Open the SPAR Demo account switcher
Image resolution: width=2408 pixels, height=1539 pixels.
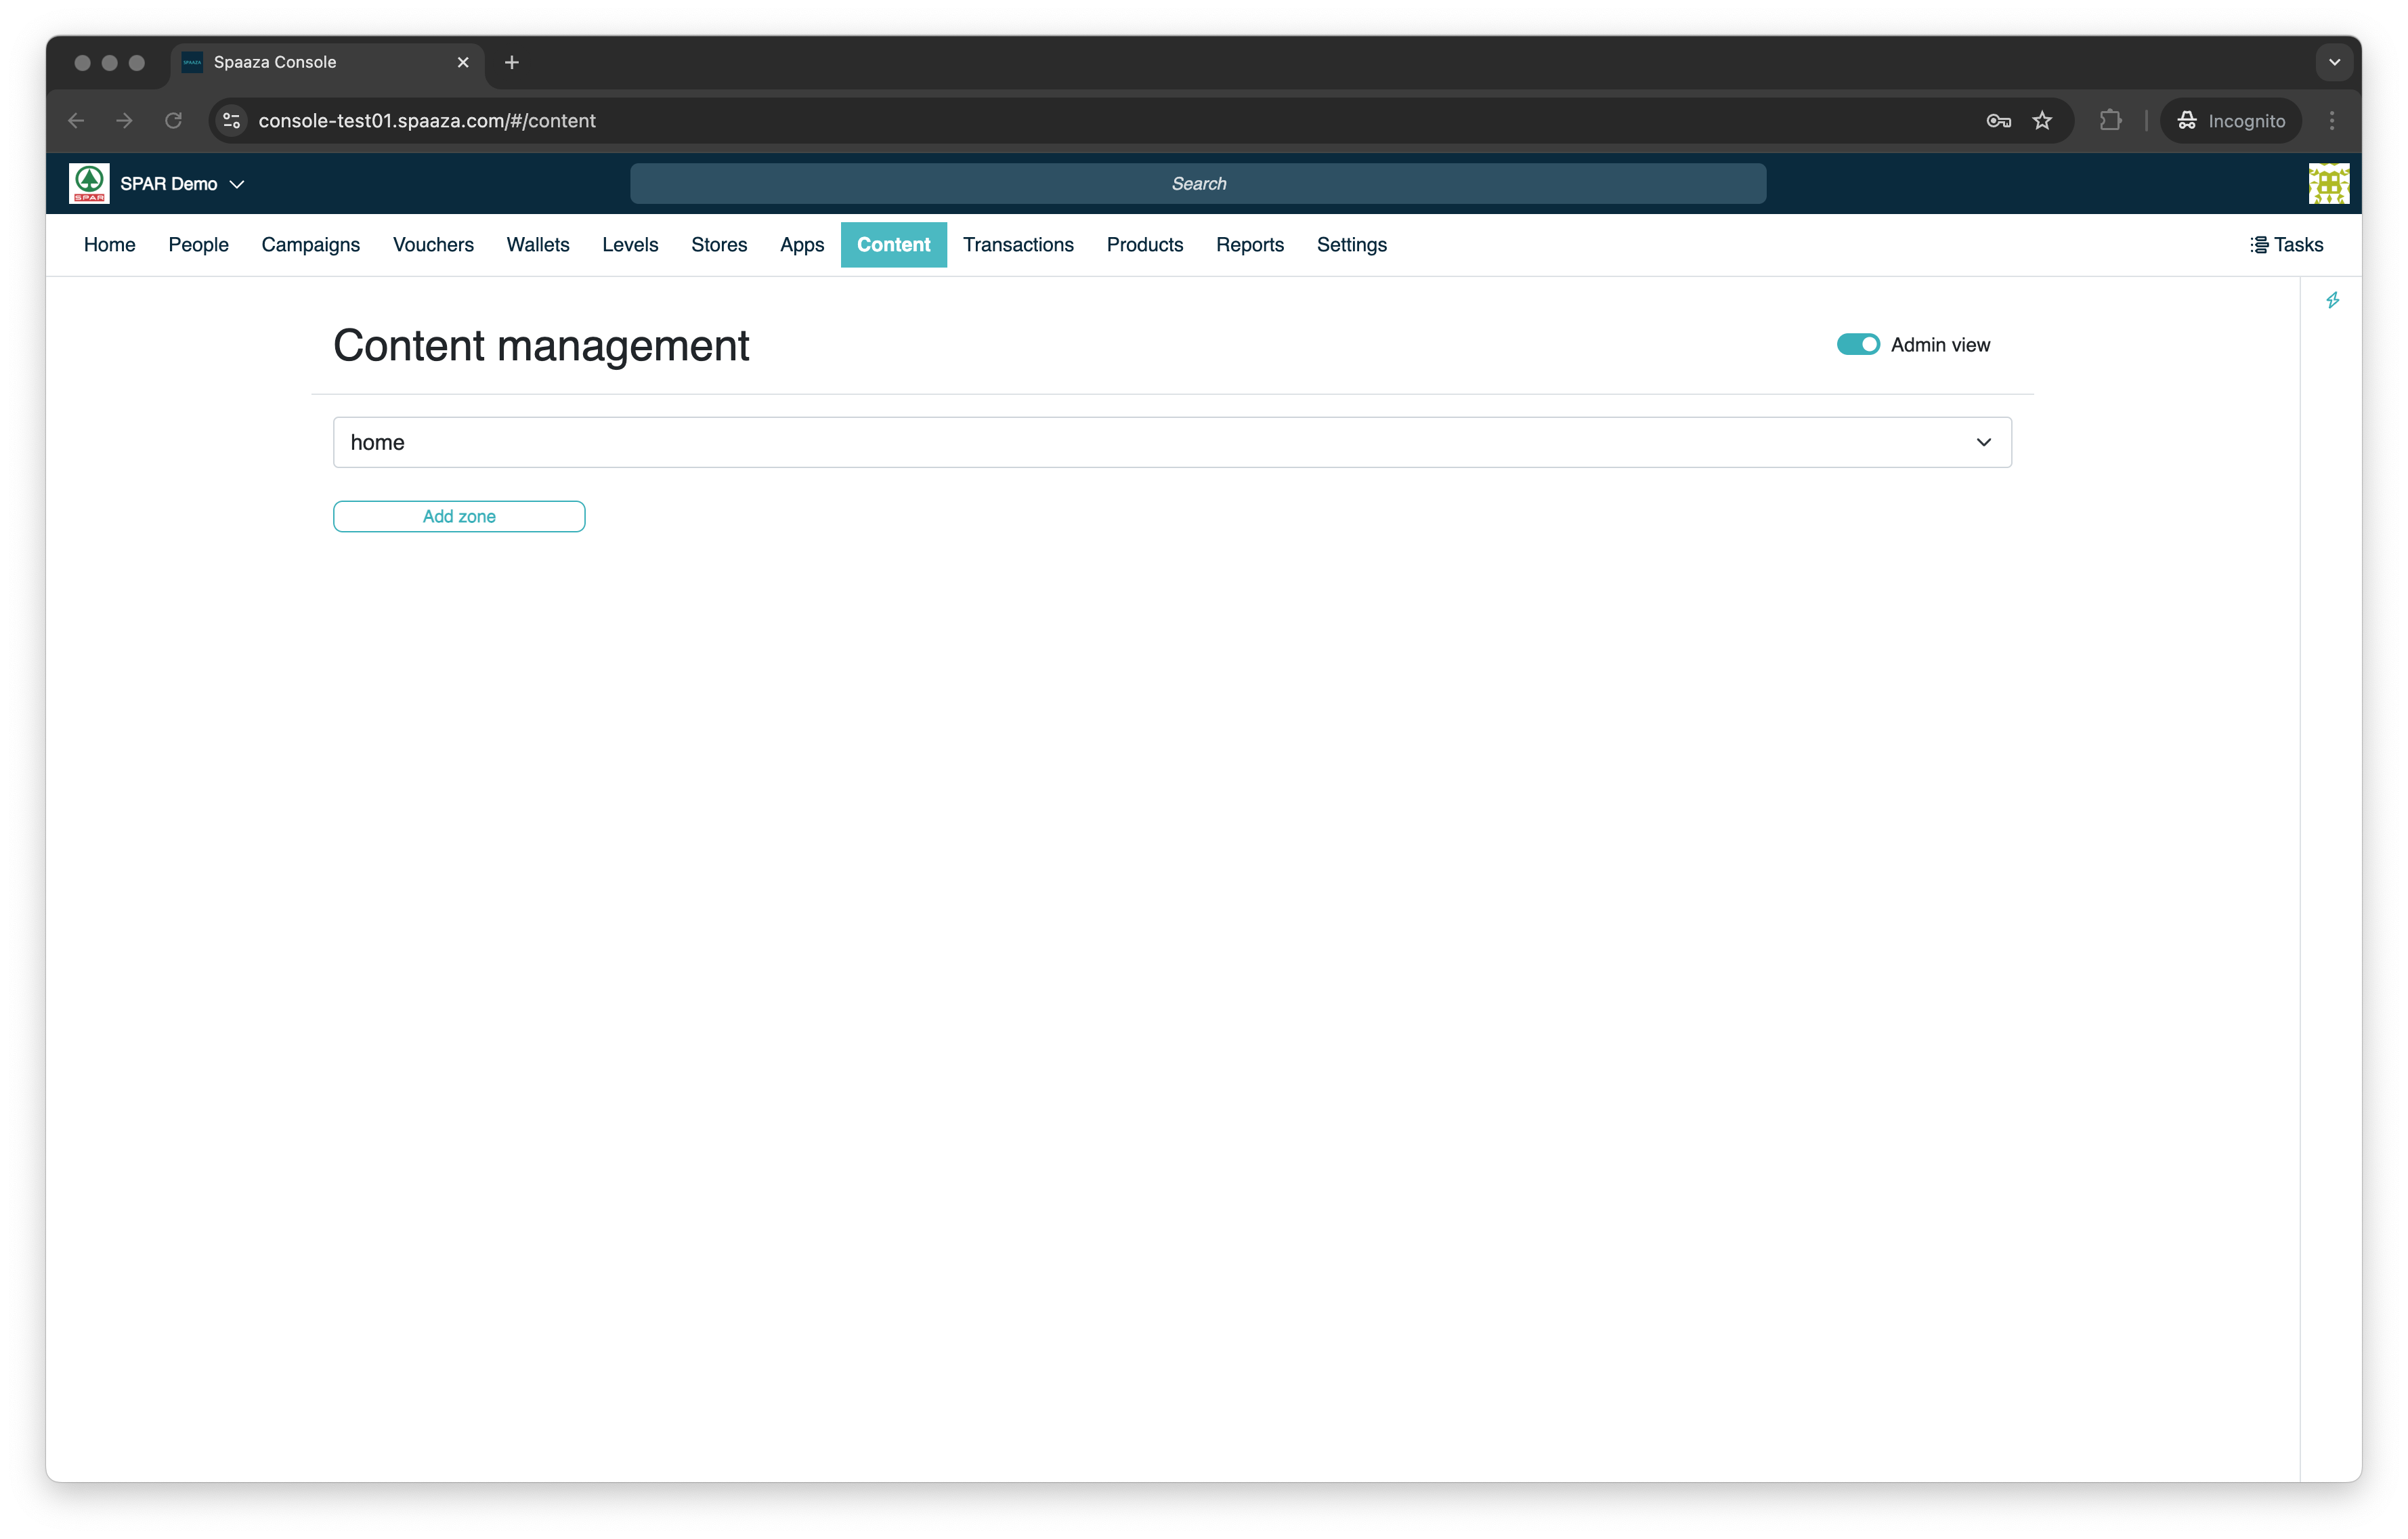click(181, 184)
